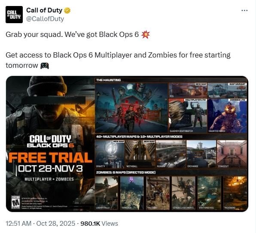
Task: Select the Haunted Havoc zombies thumbnail
Action: click(227, 115)
